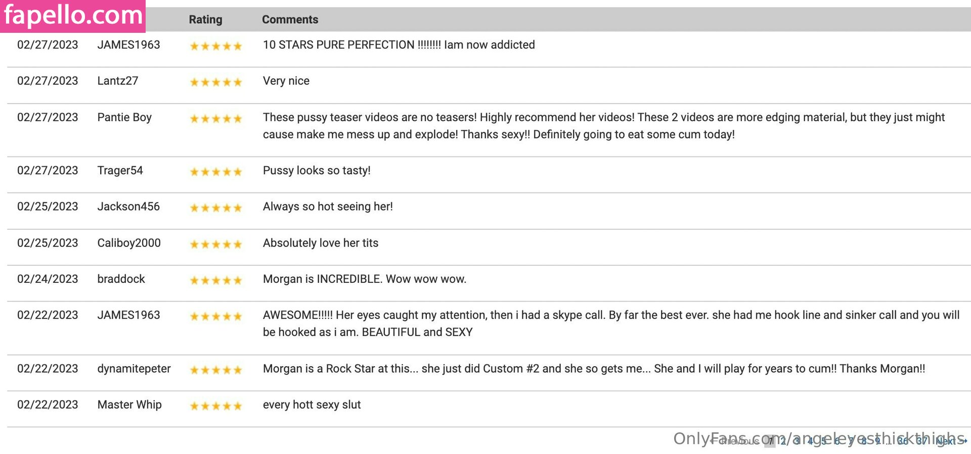The image size is (971, 454).
Task: Click the Previous page link
Action: pos(736,441)
